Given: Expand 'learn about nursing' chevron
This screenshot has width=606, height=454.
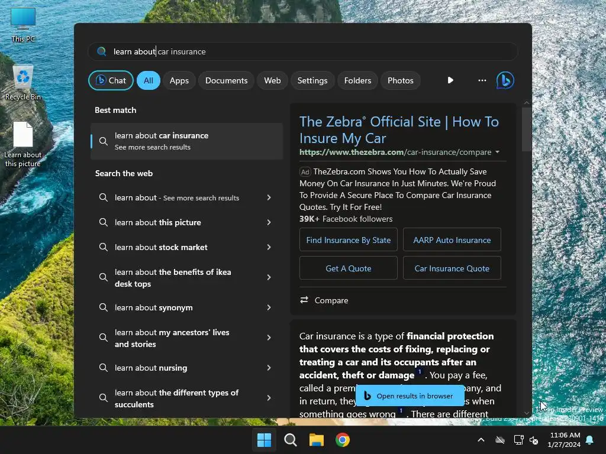Looking at the screenshot, I should 269,368.
